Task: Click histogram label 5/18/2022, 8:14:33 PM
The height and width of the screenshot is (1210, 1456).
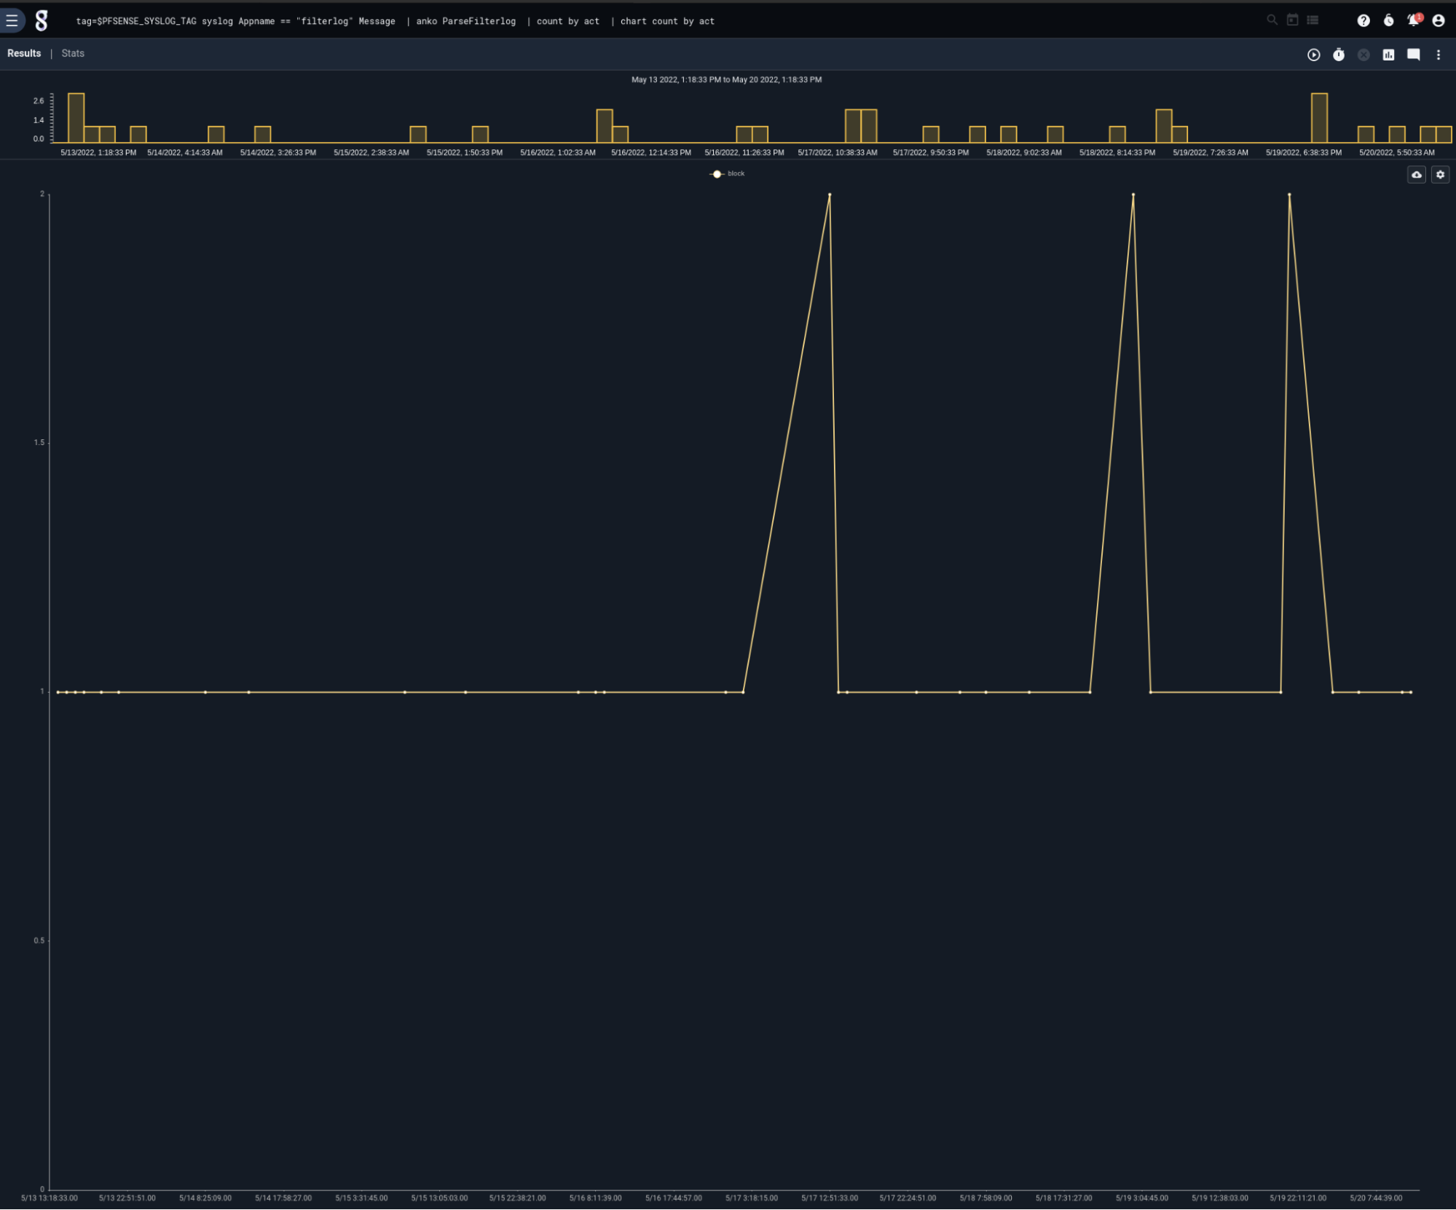Action: point(1117,153)
